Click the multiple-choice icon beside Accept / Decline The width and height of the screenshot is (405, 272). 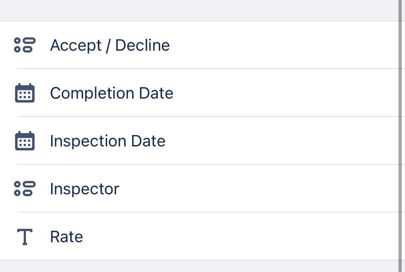click(x=25, y=45)
